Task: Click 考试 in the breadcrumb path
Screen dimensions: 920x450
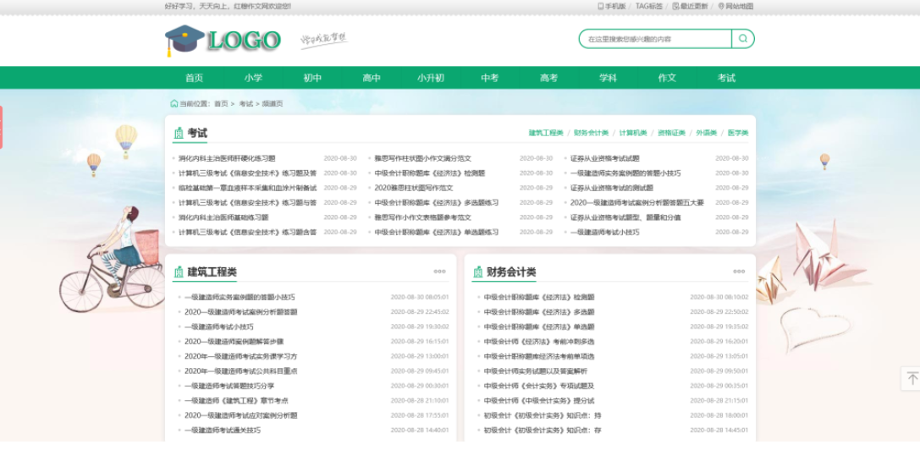Action: pyautogui.click(x=245, y=103)
